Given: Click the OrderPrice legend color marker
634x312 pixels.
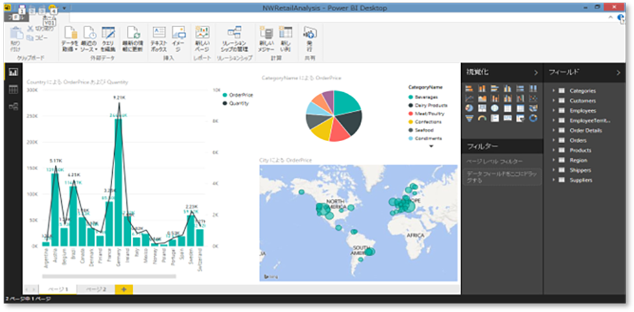Looking at the screenshot, I should click(x=225, y=95).
